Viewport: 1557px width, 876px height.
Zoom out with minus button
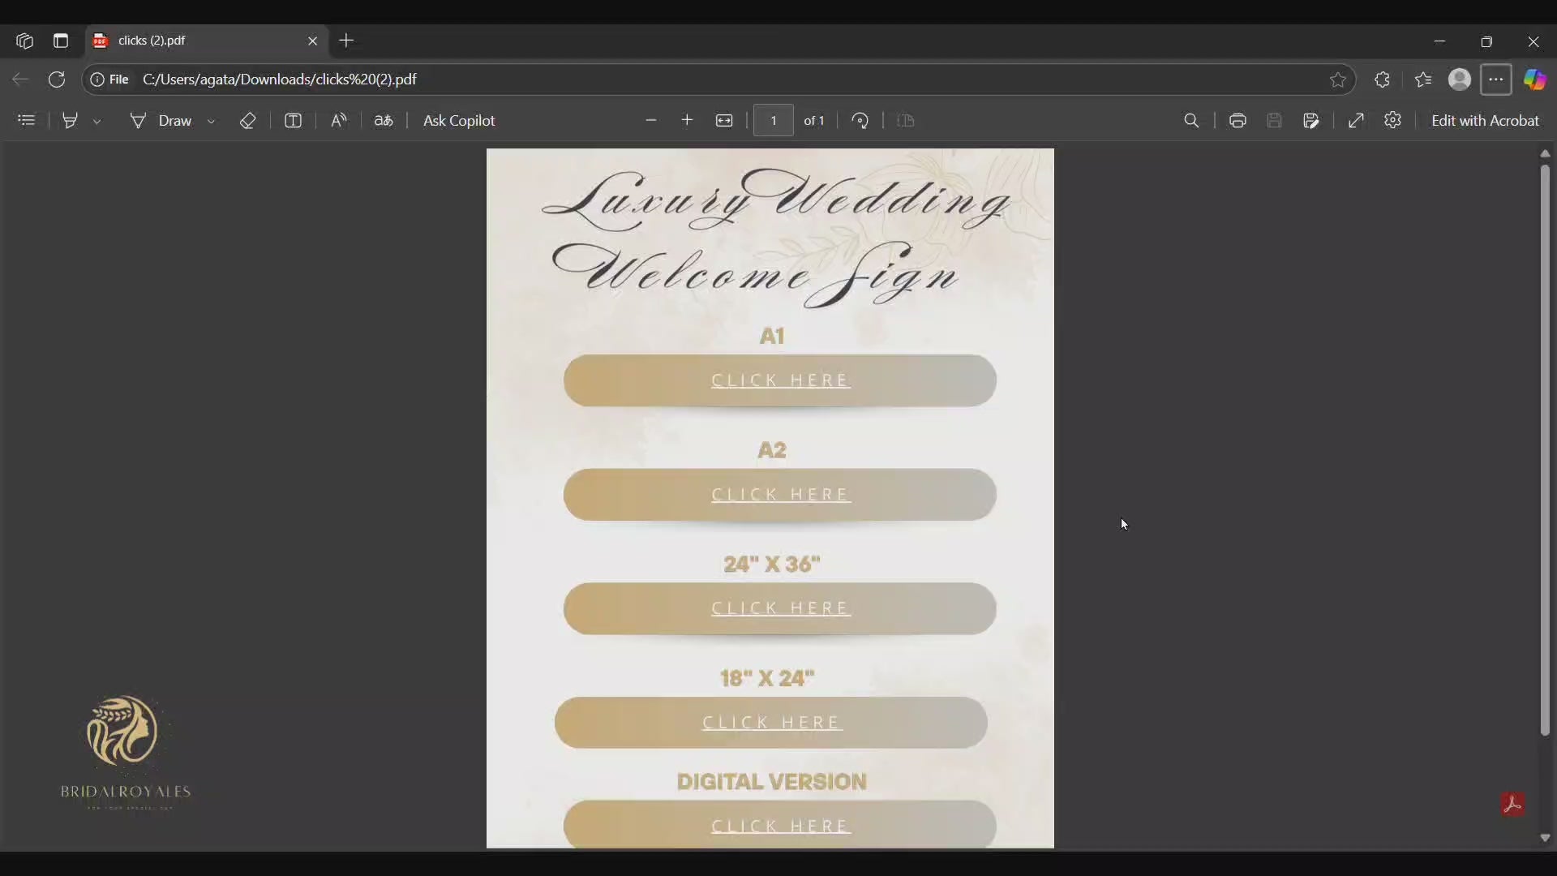click(651, 121)
